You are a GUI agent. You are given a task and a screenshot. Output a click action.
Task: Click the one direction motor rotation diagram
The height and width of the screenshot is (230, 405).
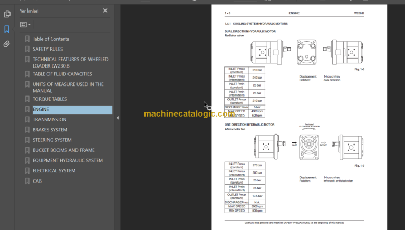coord(308,147)
